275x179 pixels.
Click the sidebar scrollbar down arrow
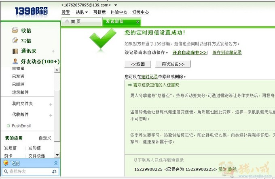(x=57, y=155)
